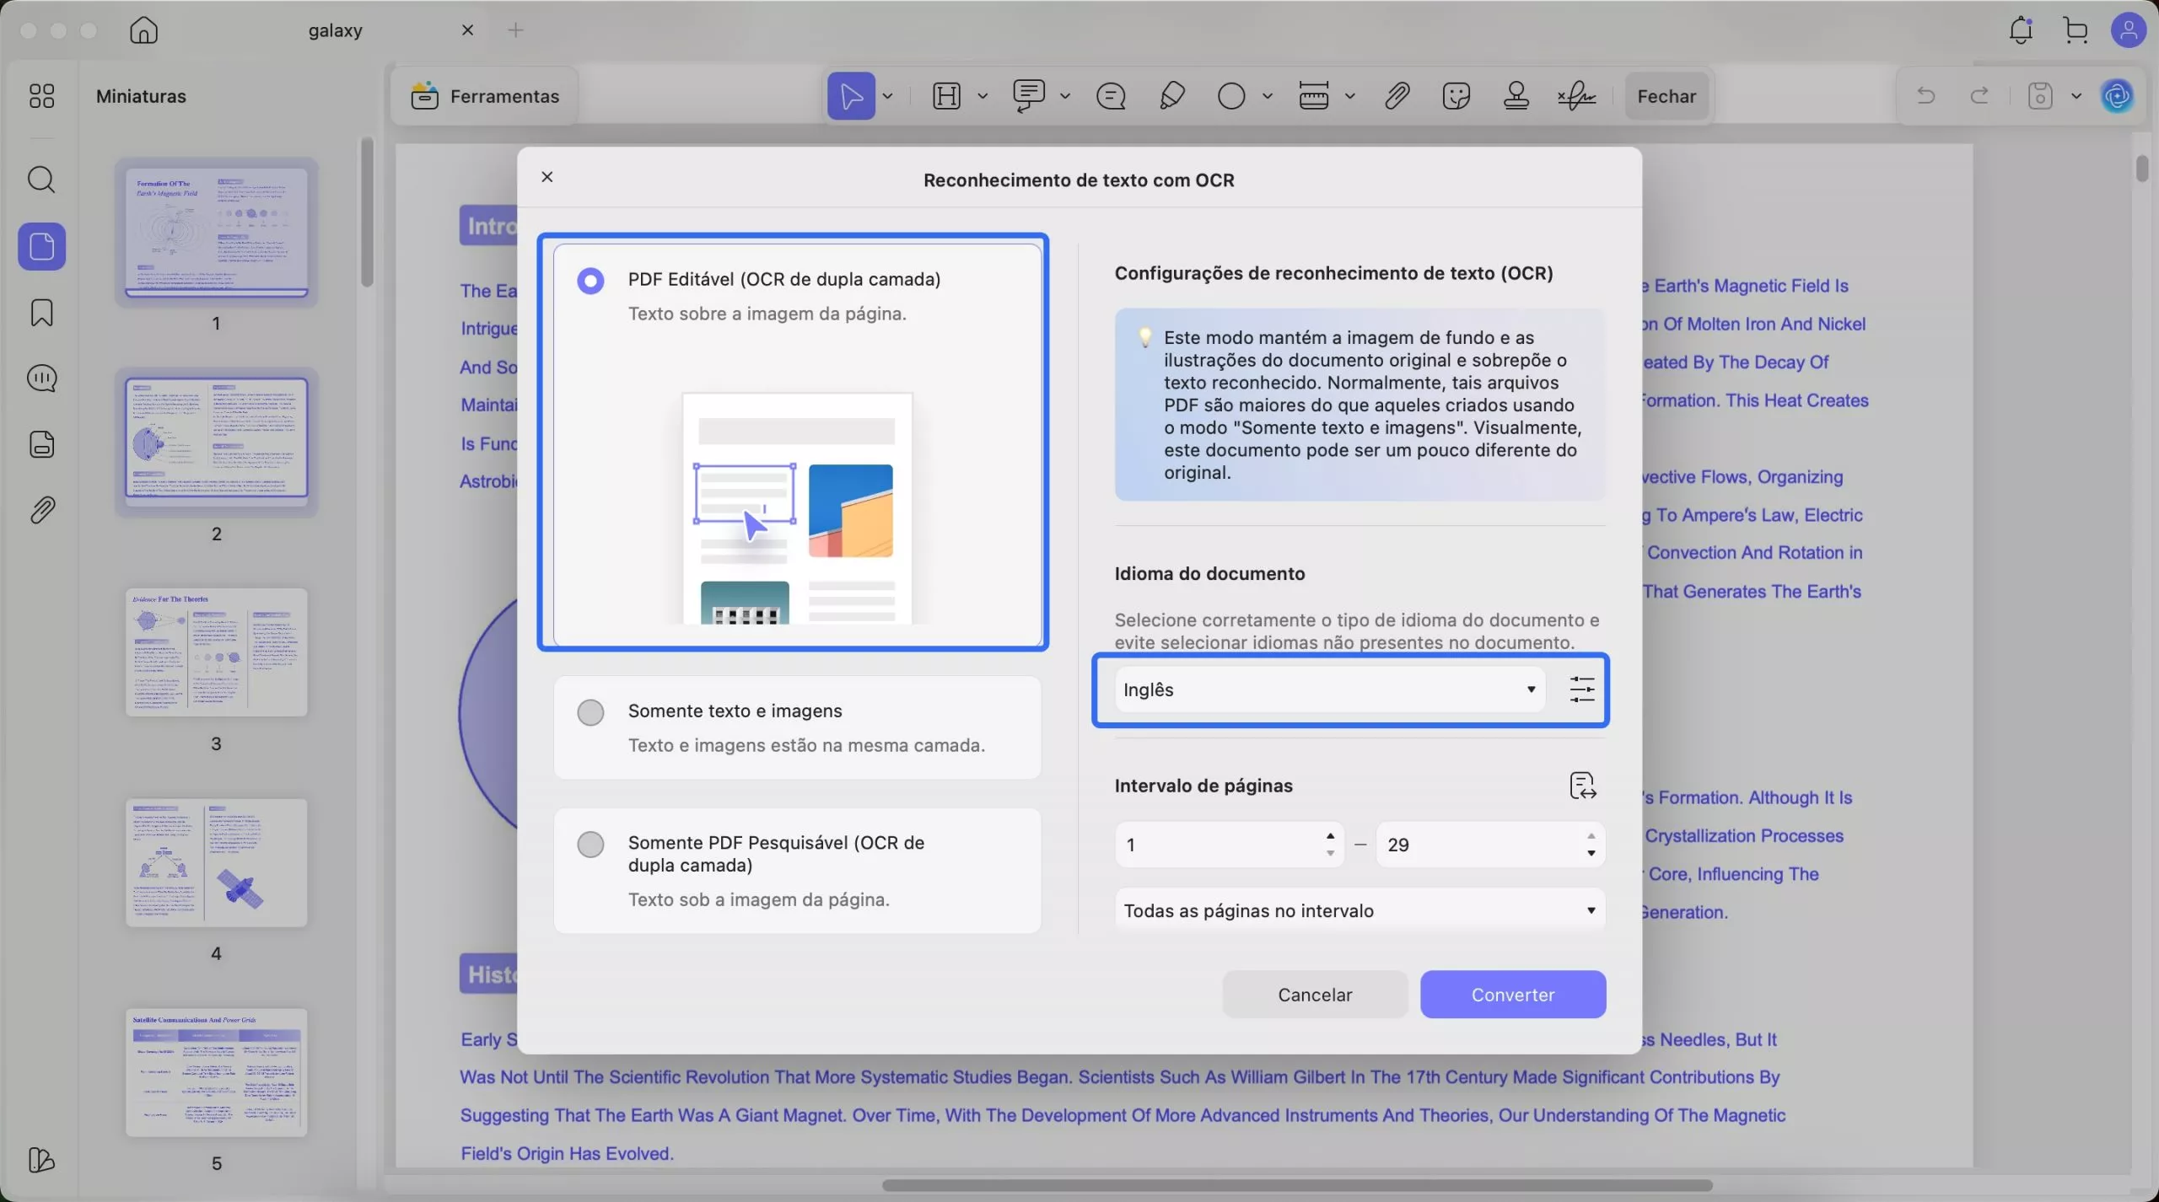Expand the shape tool dropdown arrow
2159x1202 pixels.
(x=1269, y=95)
